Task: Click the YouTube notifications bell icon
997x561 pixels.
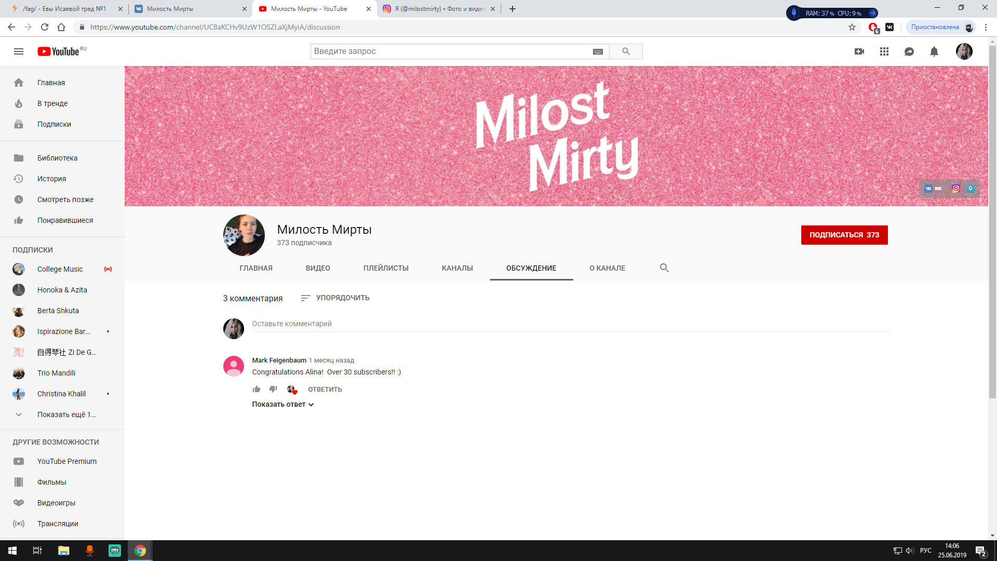Action: pos(934,51)
